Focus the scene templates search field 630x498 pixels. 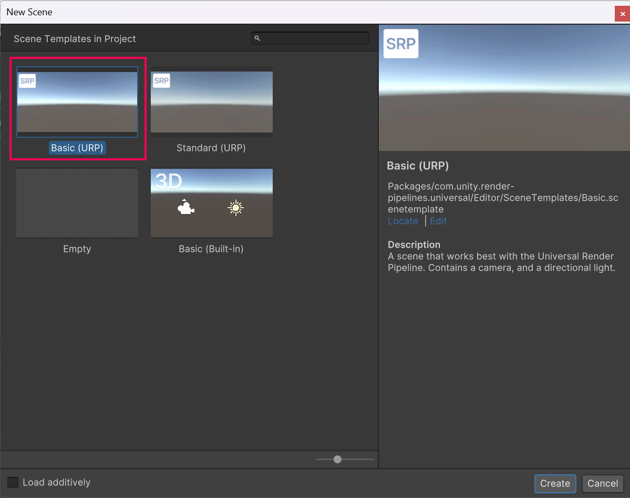(315, 38)
